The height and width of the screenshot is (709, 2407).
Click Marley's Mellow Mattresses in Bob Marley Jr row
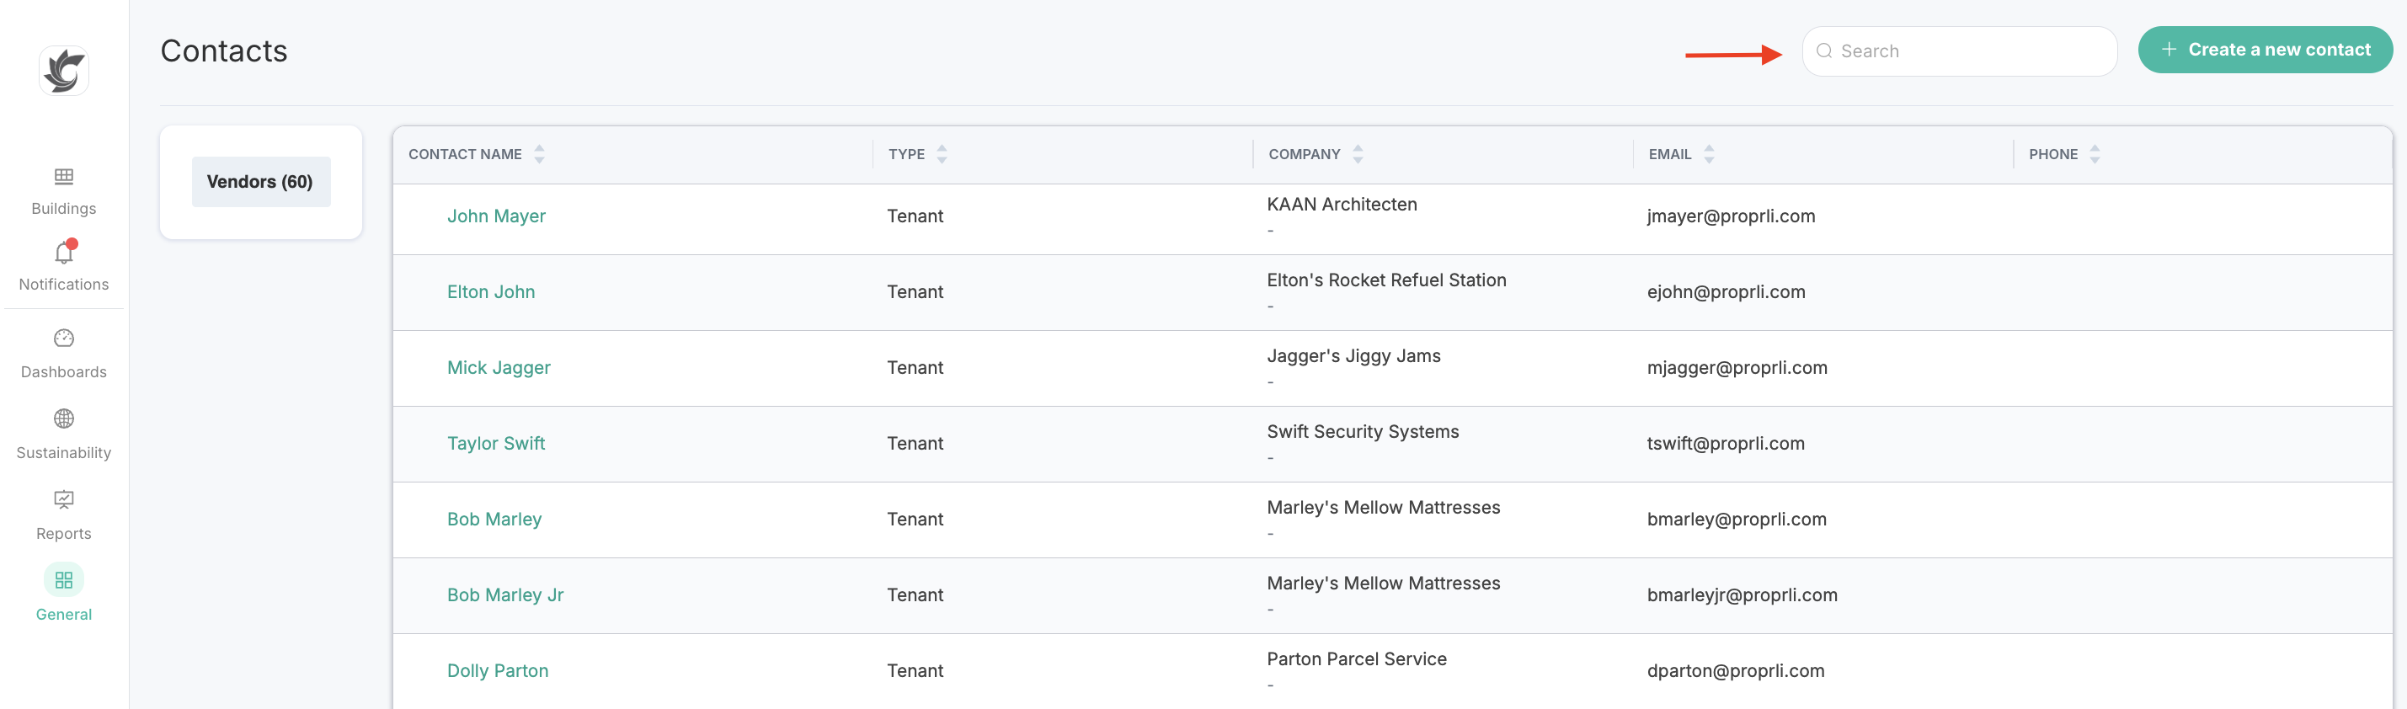coord(1384,583)
